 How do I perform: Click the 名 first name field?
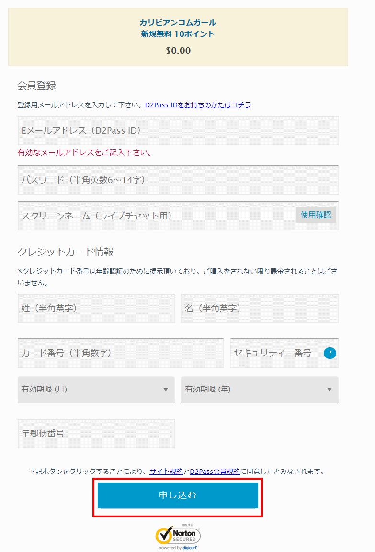[x=259, y=308]
